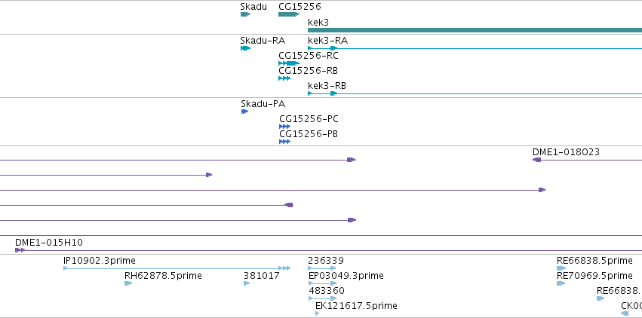
Task: Select the 236339 EST feature
Action: [x=322, y=268]
